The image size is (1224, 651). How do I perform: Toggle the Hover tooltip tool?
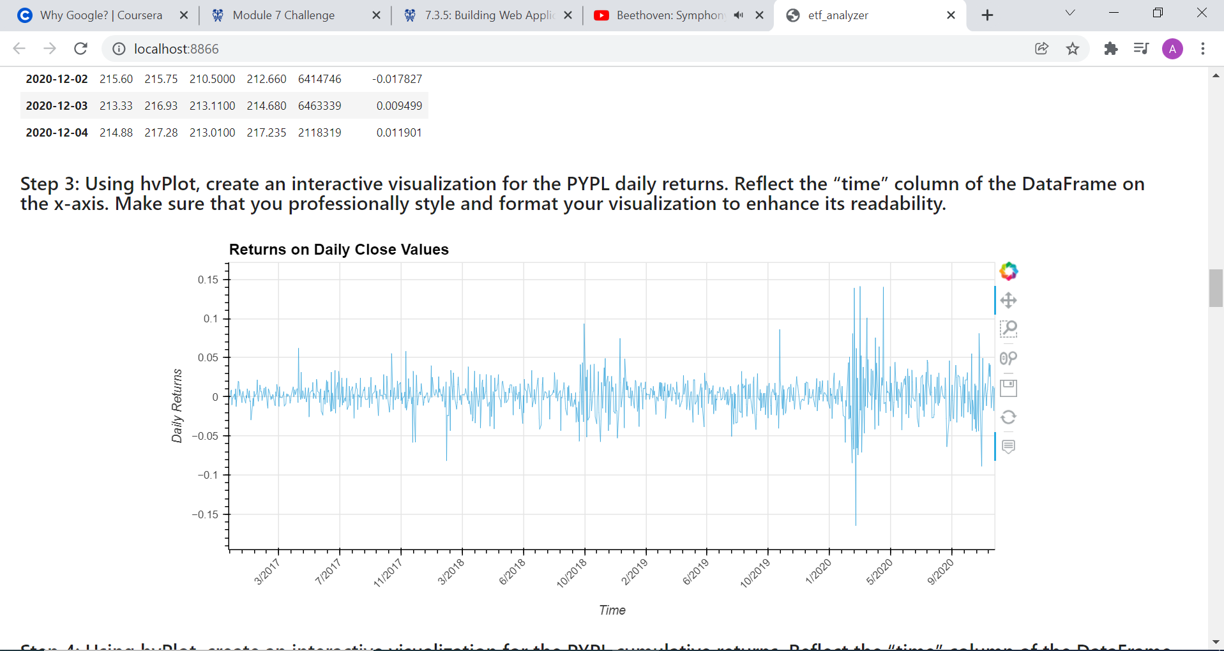coord(1008,446)
